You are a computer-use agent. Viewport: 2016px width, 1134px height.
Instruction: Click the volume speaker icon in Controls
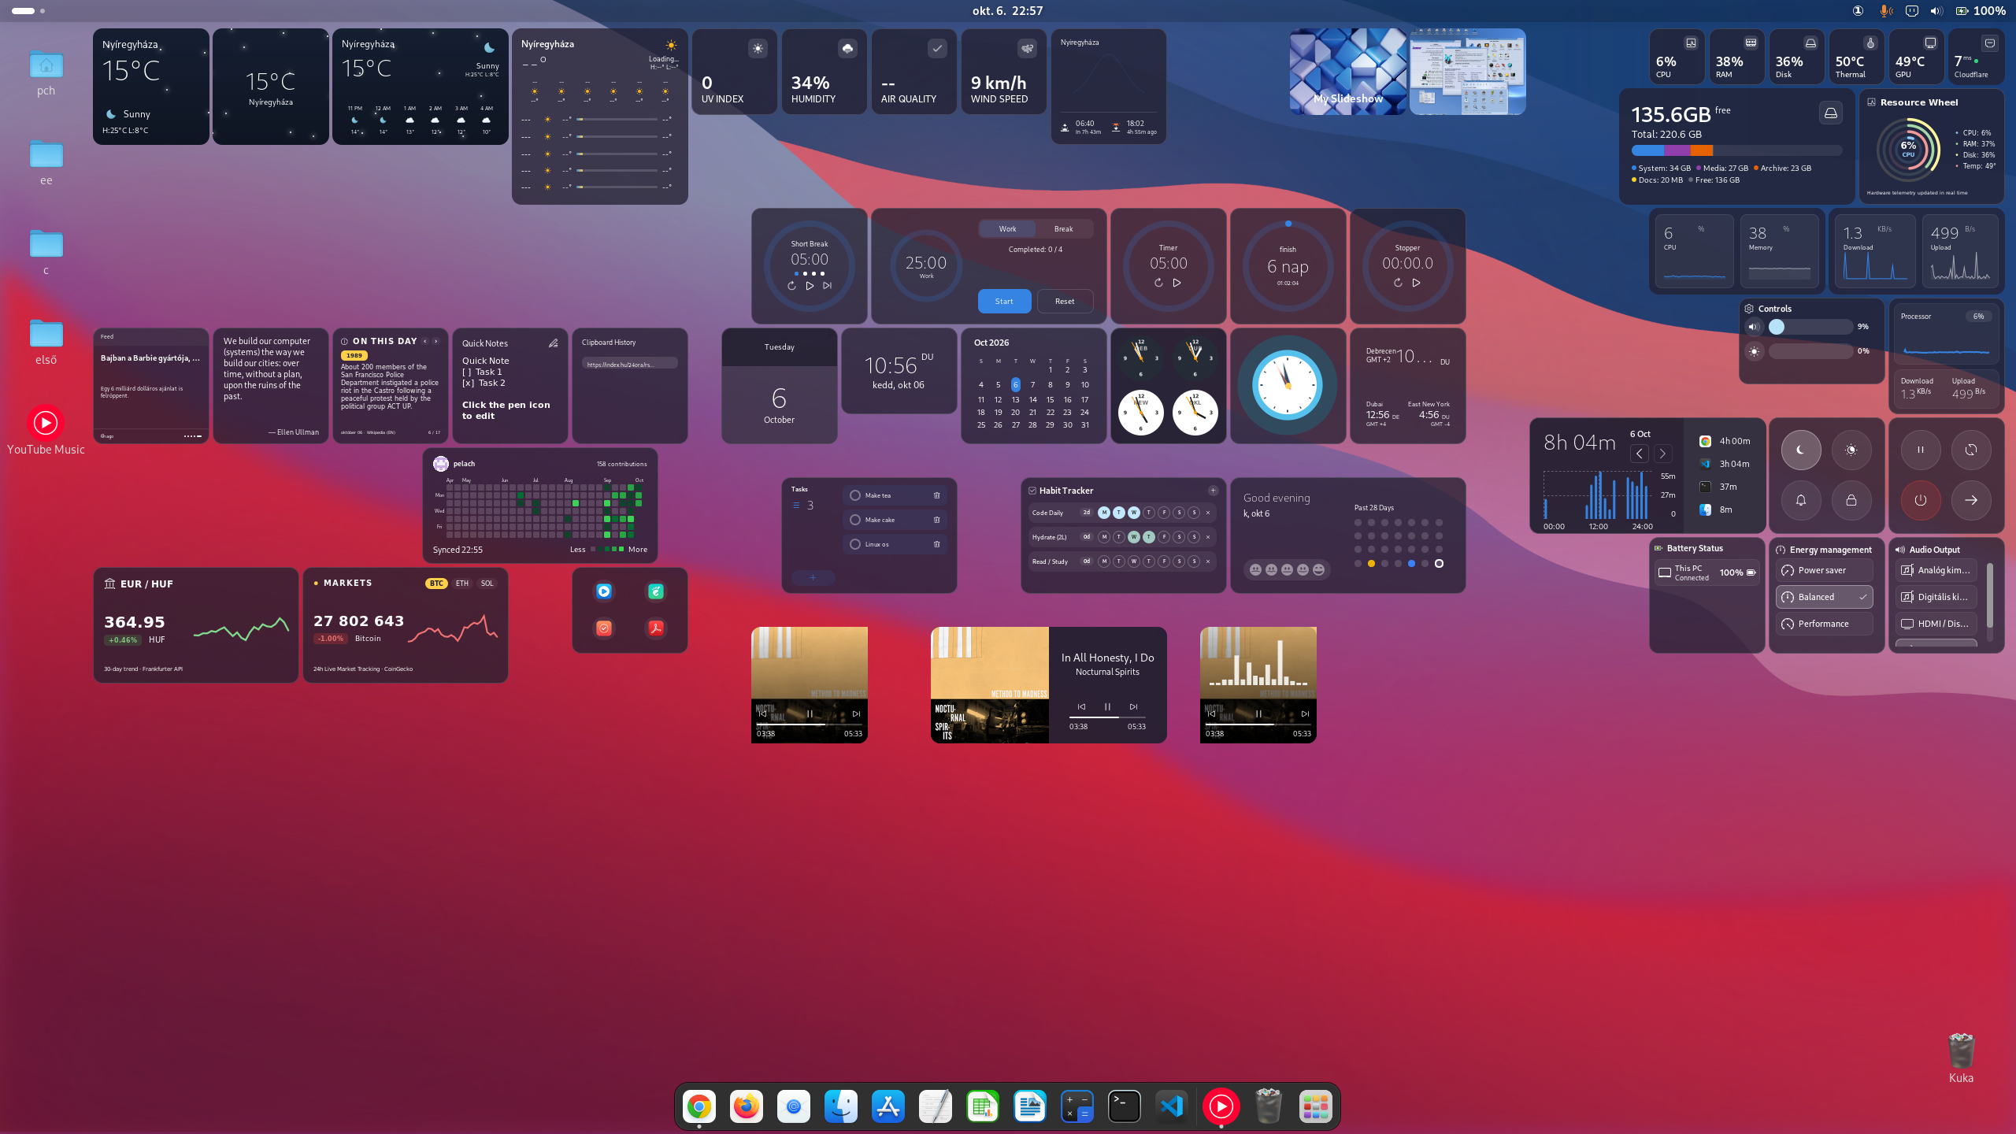tap(1754, 327)
